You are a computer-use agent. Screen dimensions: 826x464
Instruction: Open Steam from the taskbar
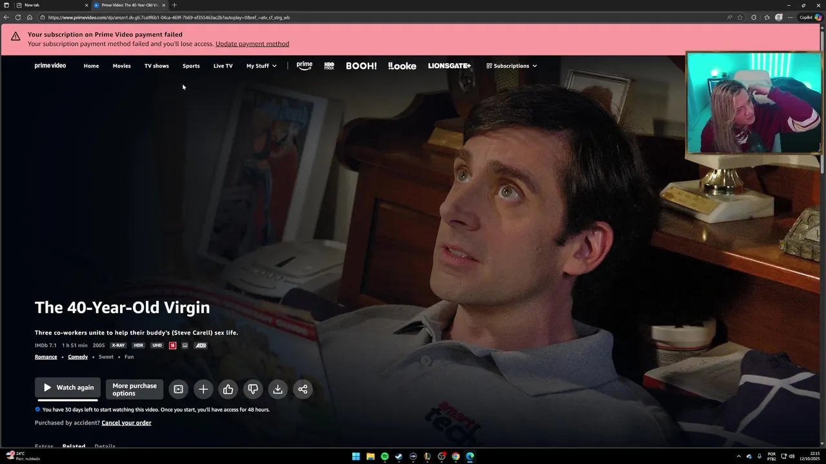[399, 456]
